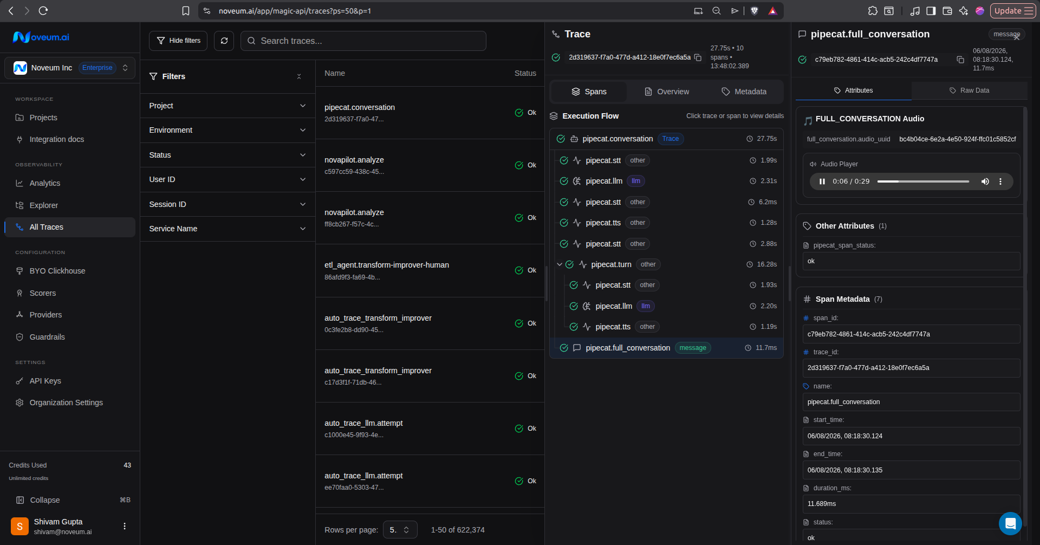Open the novapilot.analyze c597cc59 trace

pos(430,165)
